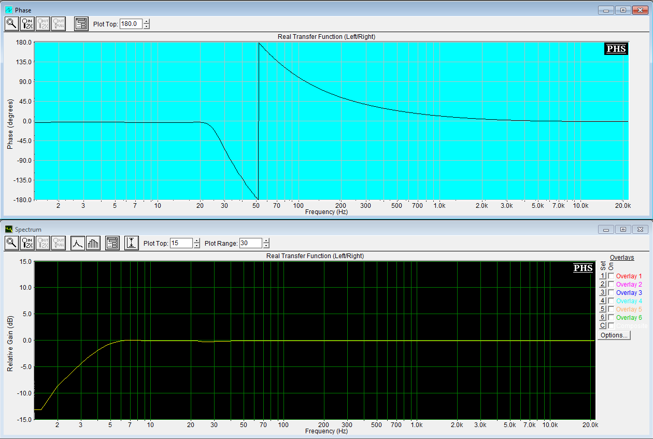Screen dimensions: 653x439
Task: Click the red Overlay 1 label
Action: 629,276
